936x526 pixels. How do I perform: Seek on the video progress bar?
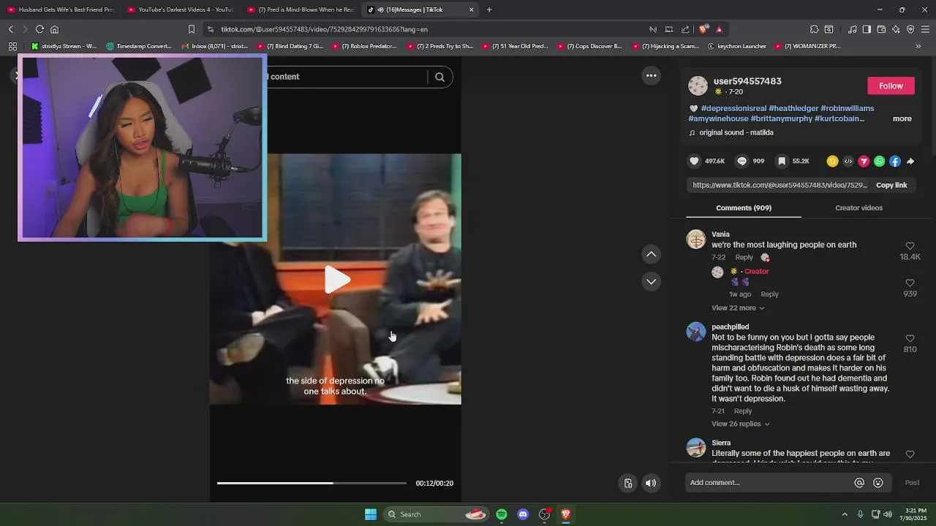pos(312,483)
